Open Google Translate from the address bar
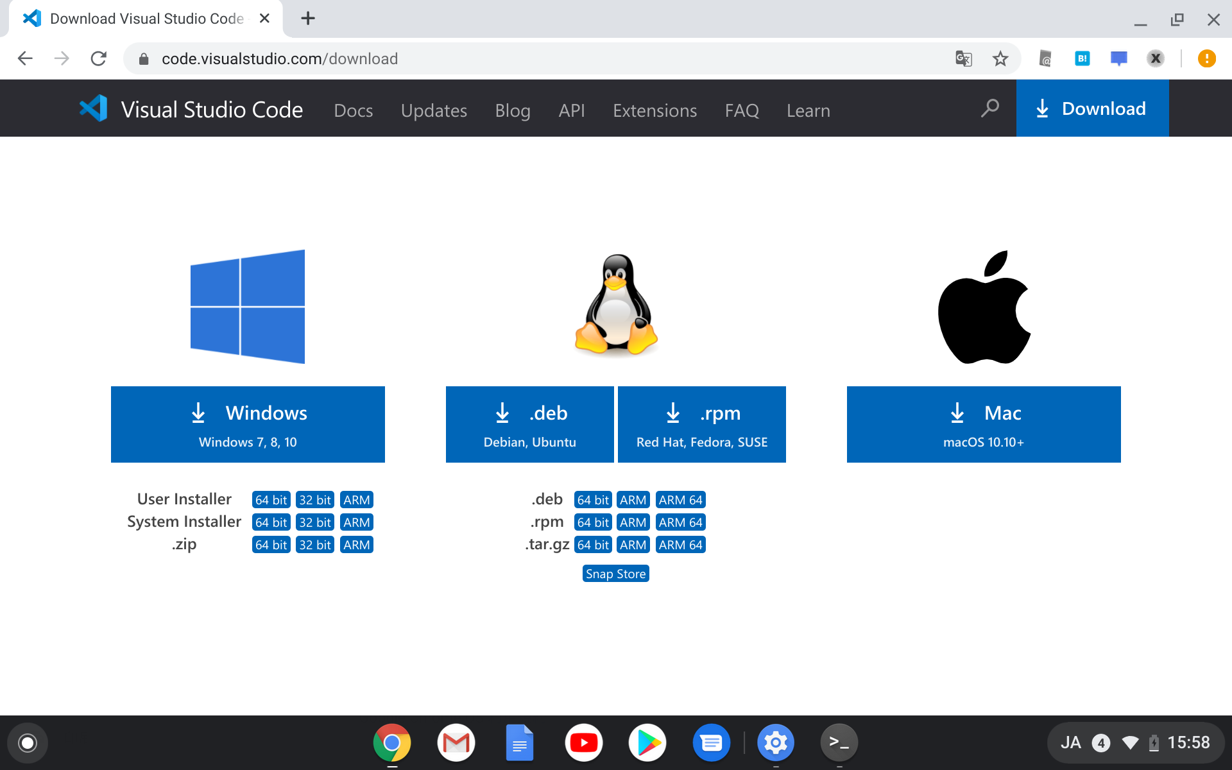This screenshot has height=770, width=1232. point(963,58)
